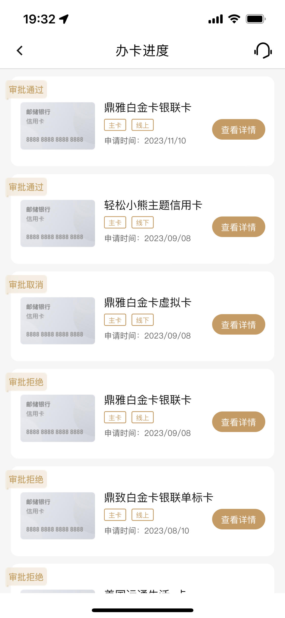The height and width of the screenshot is (618, 285).
Task: Tap 审批拒绝 label above 鼎致白金卡
Action: (x=26, y=480)
